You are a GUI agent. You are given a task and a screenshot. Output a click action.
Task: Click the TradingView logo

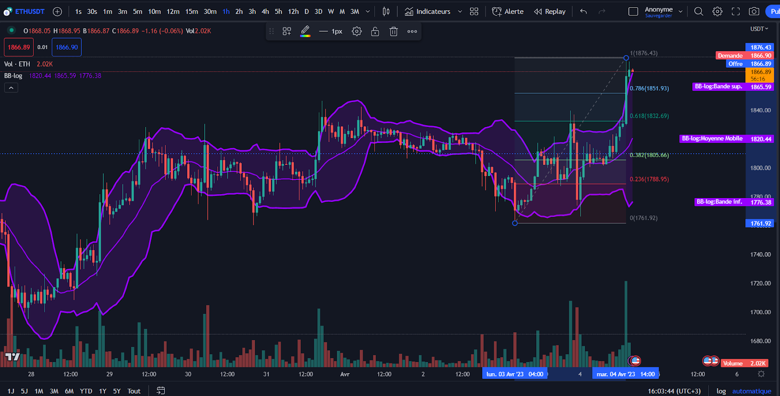[12, 357]
